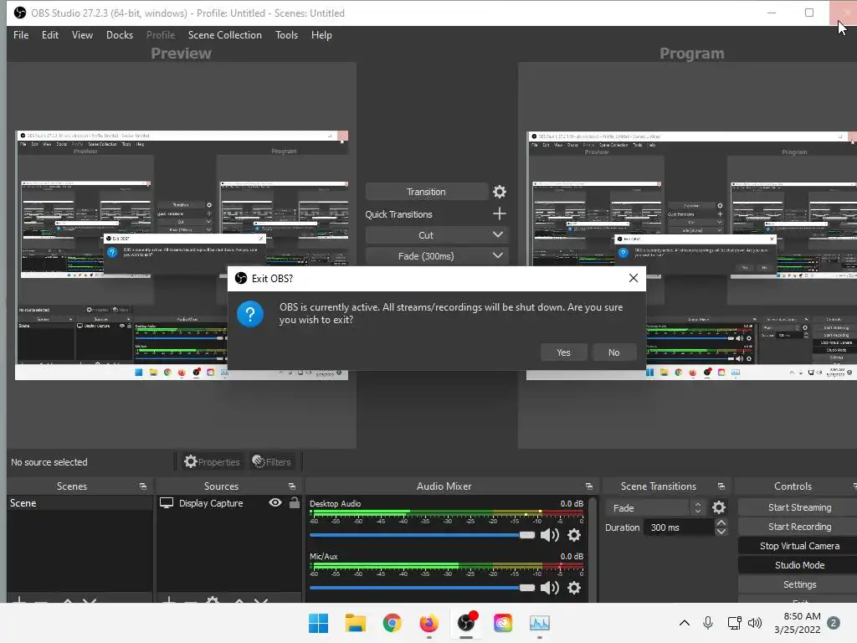Increase Duration with up arrow
857x643 pixels.
click(x=721, y=522)
